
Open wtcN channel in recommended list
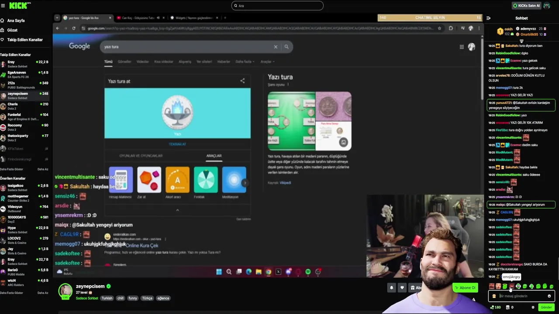point(24,283)
